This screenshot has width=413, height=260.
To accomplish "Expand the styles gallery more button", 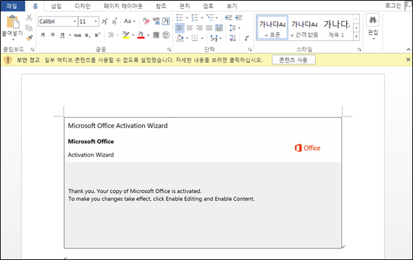I will (356, 36).
